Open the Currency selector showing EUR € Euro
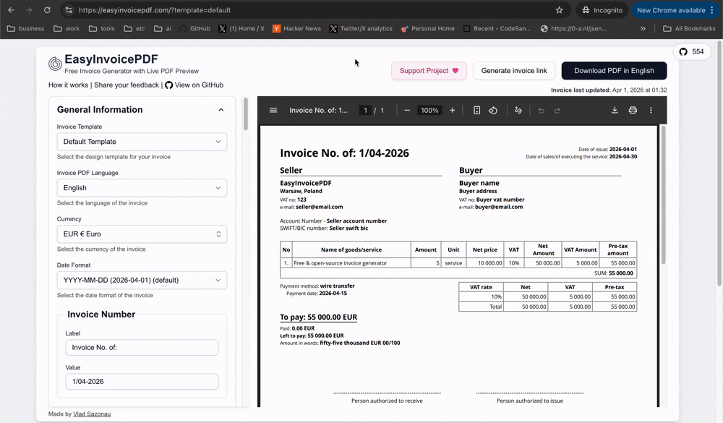Image resolution: width=723 pixels, height=423 pixels. (x=142, y=234)
